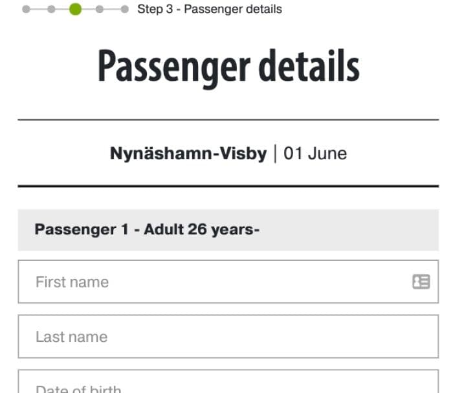This screenshot has width=453, height=393.
Task: Click the vertical separator beside Nynäshamn-Visby
Action: coord(275,154)
